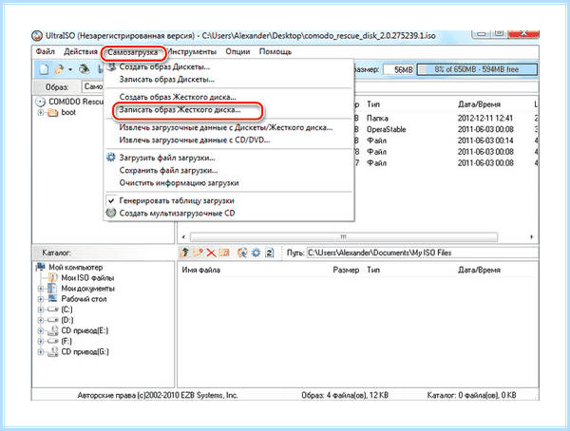This screenshot has height=431, width=570.
Task: Expand the Мои документы tree node
Action: point(41,289)
